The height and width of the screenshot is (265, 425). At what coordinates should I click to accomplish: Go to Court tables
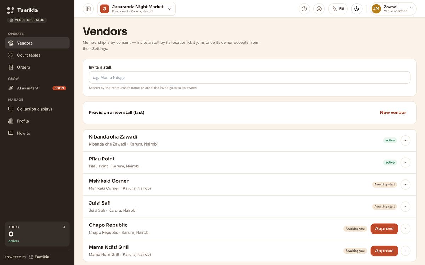[37, 55]
